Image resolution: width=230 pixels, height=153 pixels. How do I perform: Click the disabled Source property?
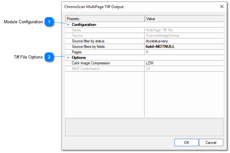point(105,36)
